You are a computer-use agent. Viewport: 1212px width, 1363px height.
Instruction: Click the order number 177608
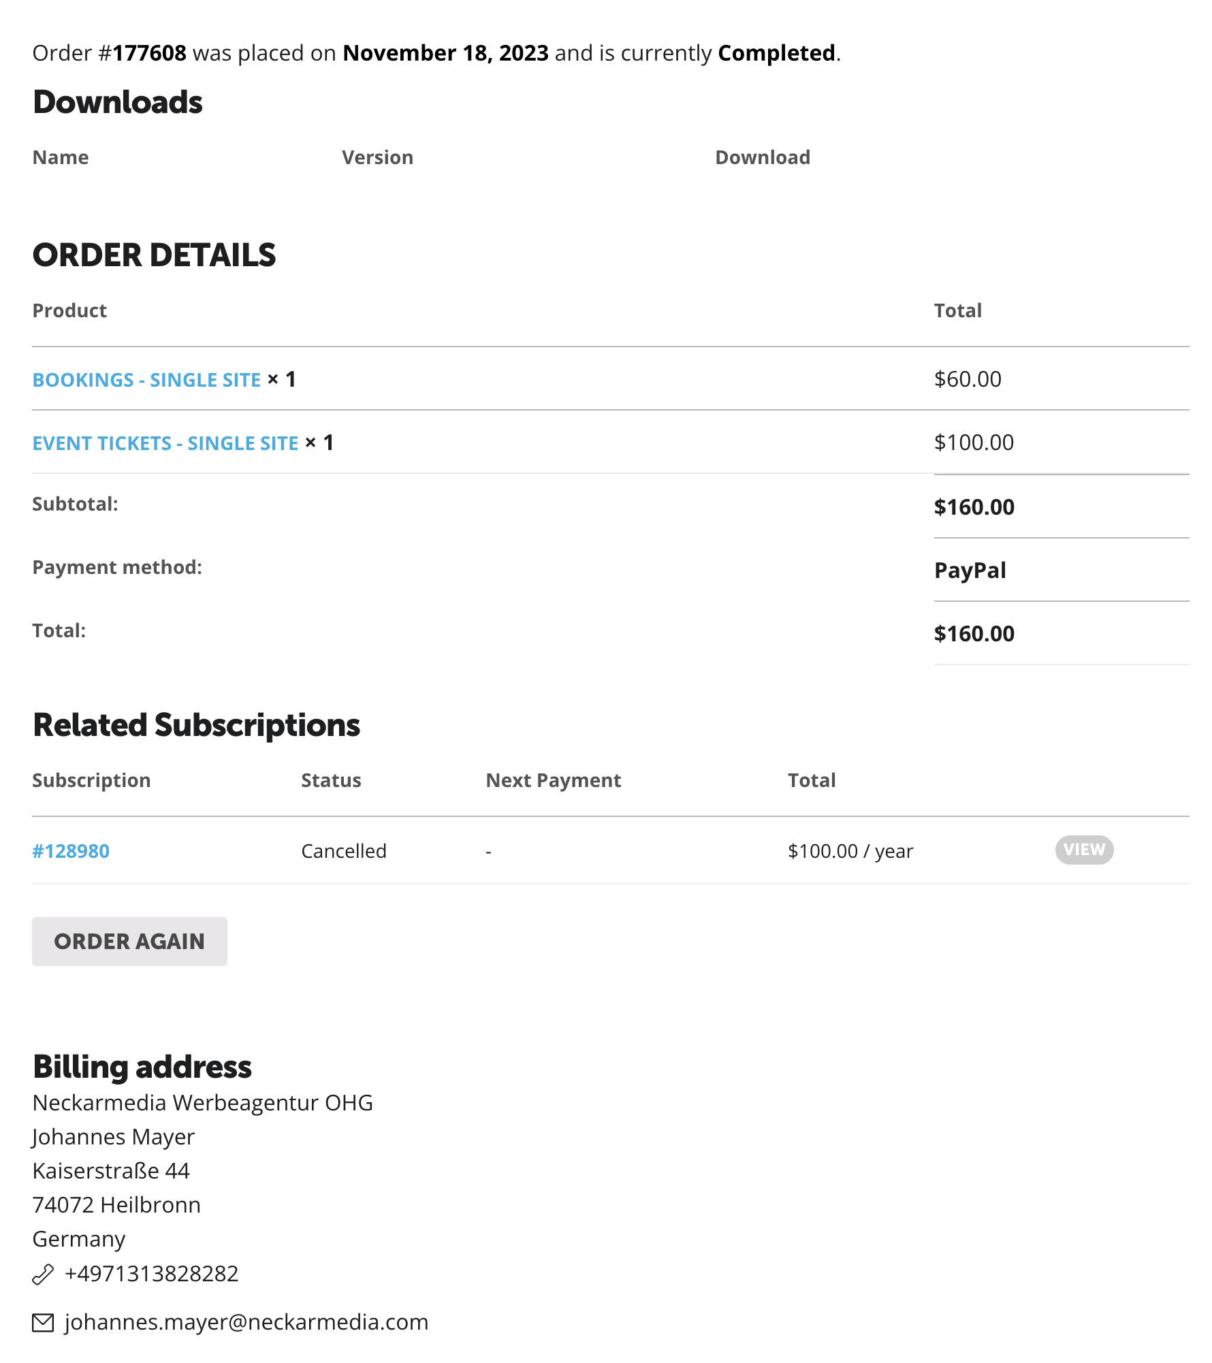coord(149,53)
